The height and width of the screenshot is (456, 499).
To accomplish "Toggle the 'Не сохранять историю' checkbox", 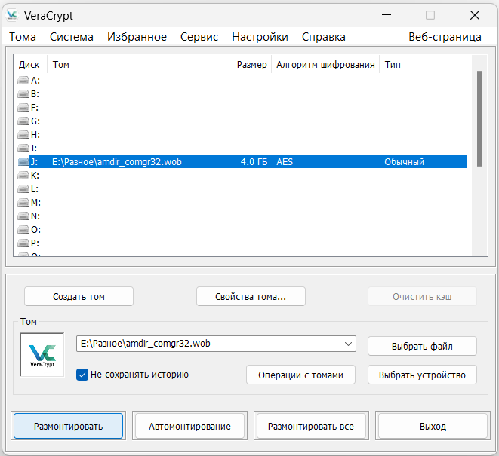I will pyautogui.click(x=82, y=375).
